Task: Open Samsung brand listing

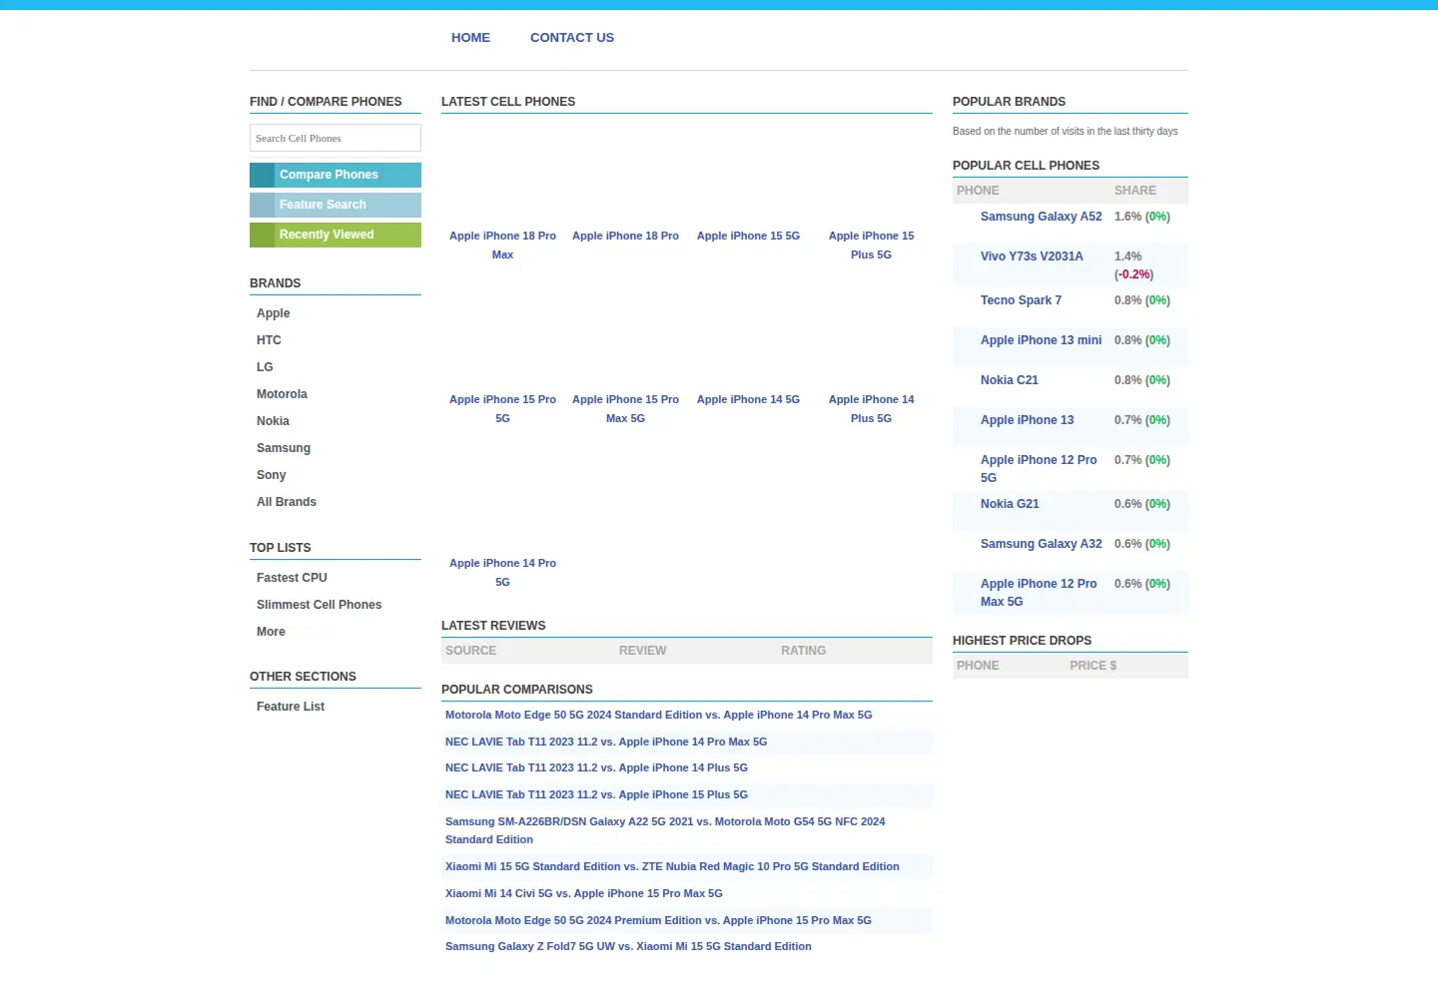Action: [x=284, y=448]
